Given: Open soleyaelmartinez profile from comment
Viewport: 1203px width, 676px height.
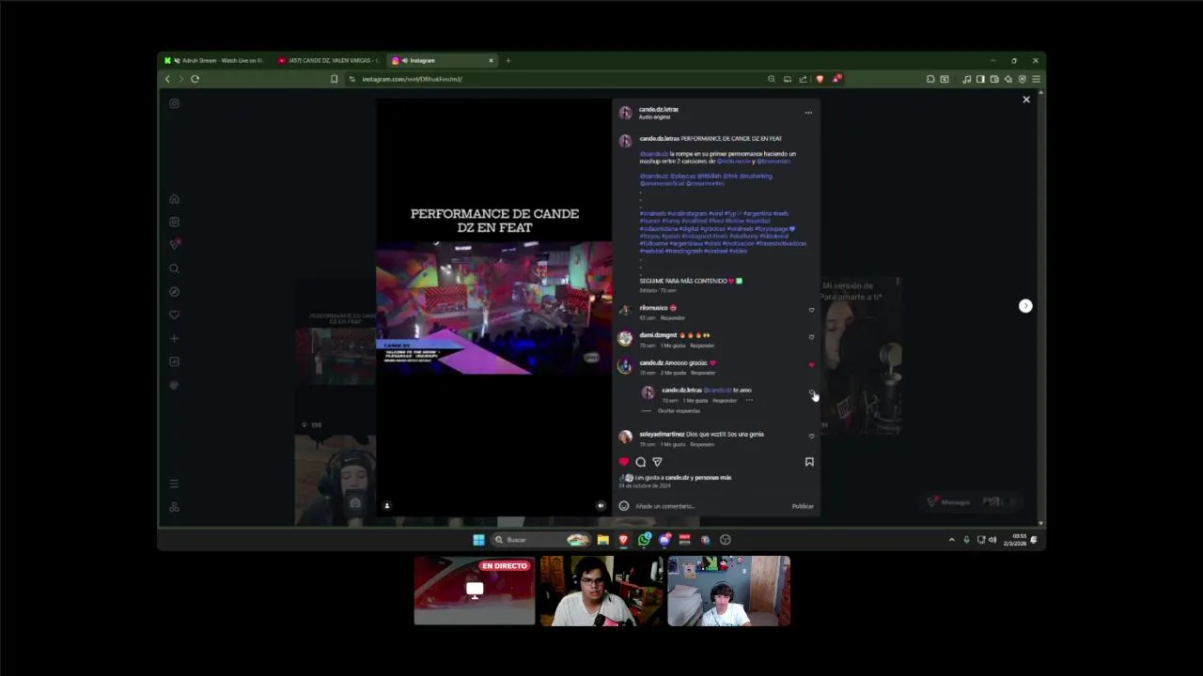Looking at the screenshot, I should point(662,434).
